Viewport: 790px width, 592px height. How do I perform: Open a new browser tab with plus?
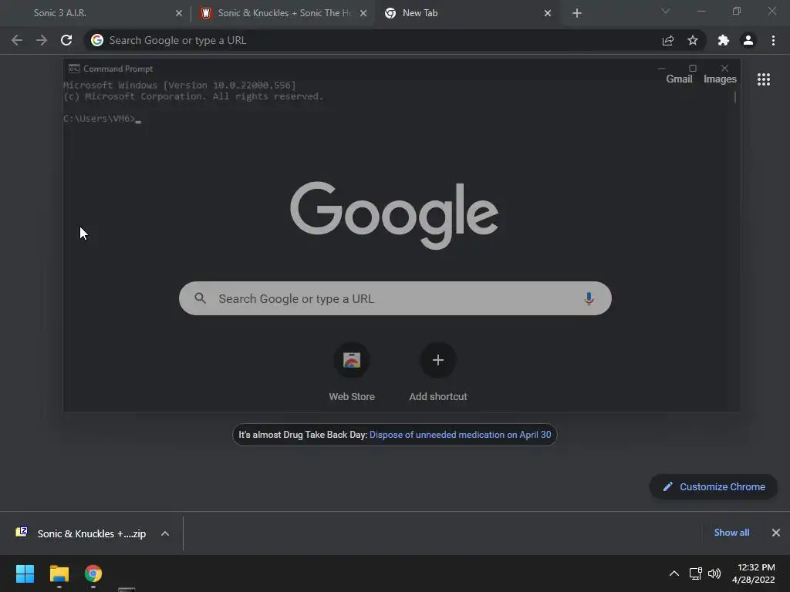coord(577,14)
